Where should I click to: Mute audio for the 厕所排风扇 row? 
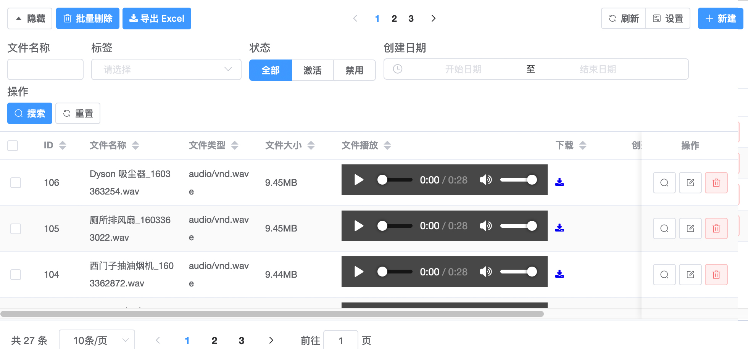(485, 226)
